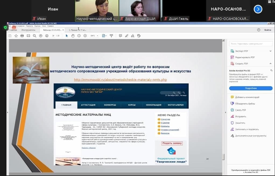Screen dimensions: 275x176
Task: Click the Compress PDF tool icon
Action: click(x=232, y=110)
